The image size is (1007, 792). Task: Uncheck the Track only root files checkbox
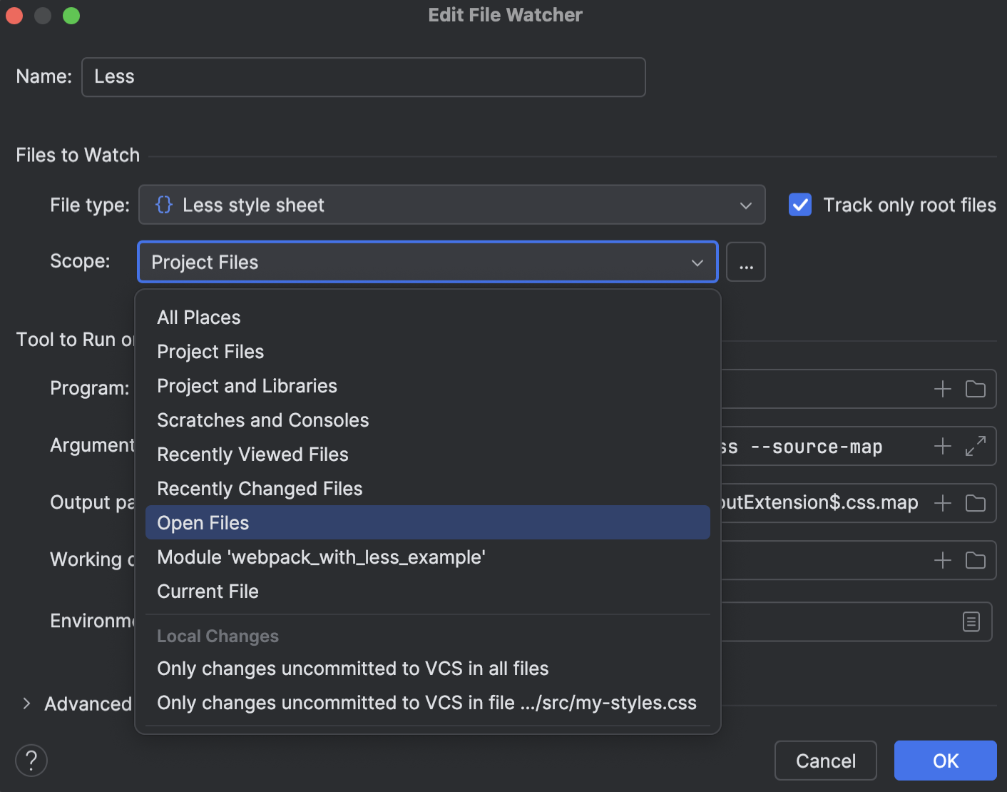pyautogui.click(x=799, y=205)
